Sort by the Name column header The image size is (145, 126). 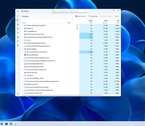pos(24,23)
